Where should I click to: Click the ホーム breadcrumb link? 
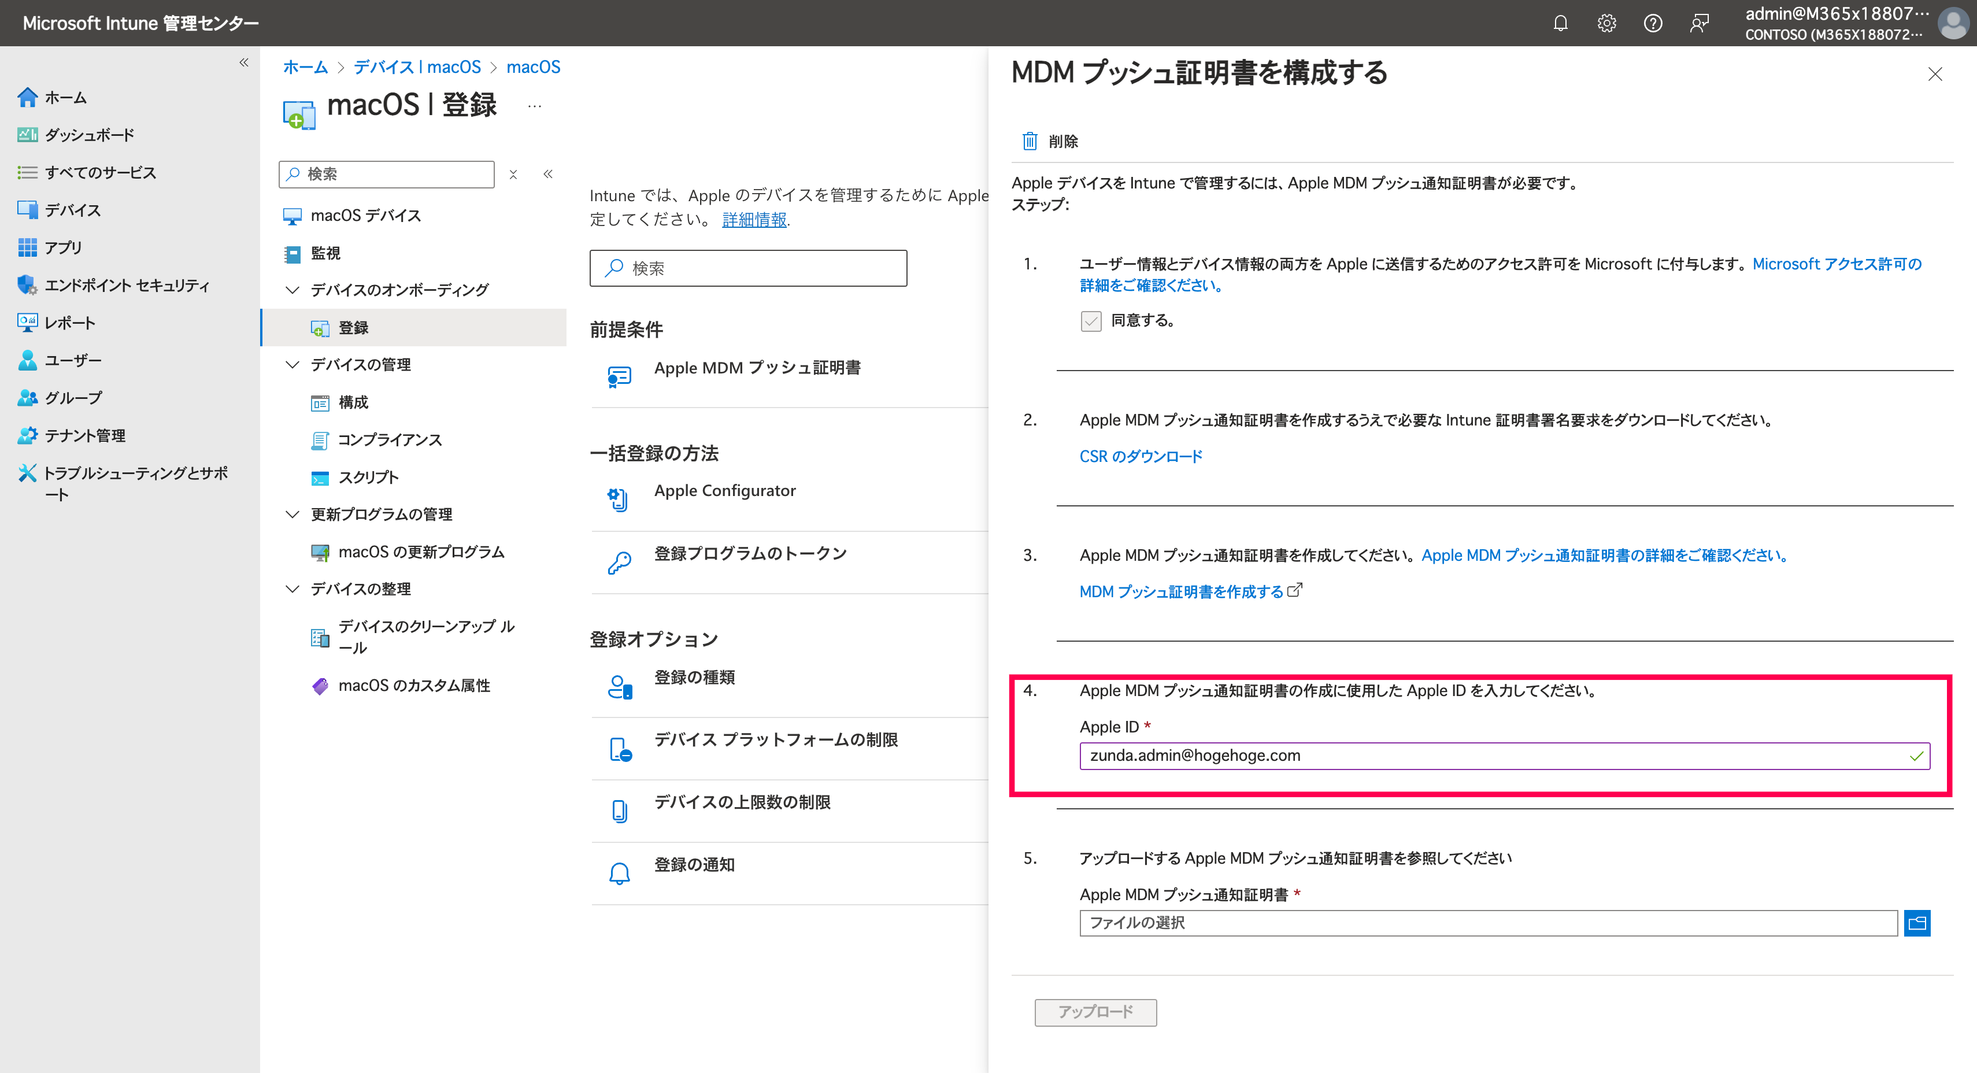(305, 67)
